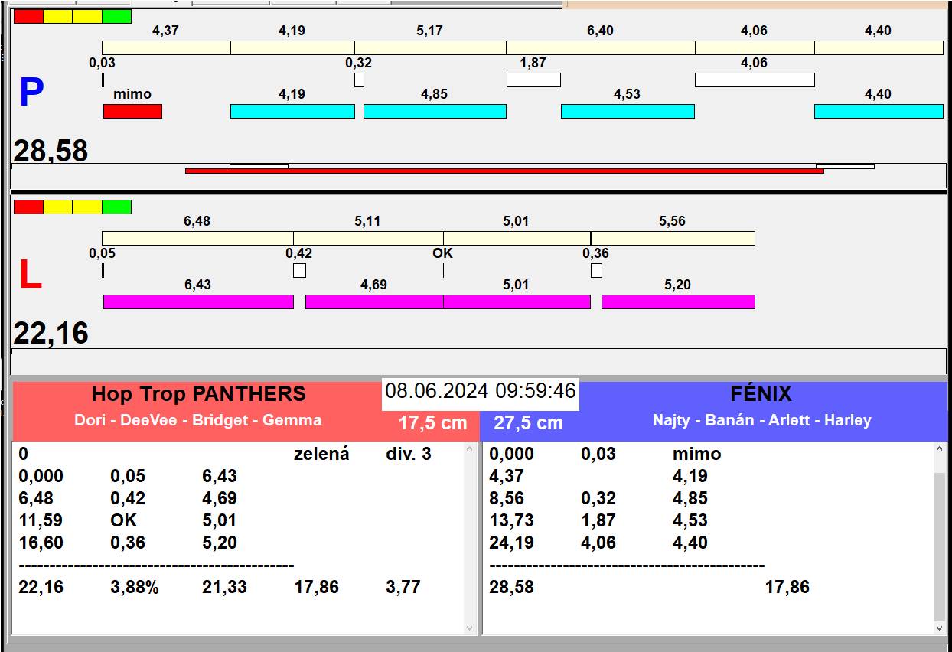Click the dog names Dori - DeeVee - Bridget - Gemma

pyautogui.click(x=198, y=420)
